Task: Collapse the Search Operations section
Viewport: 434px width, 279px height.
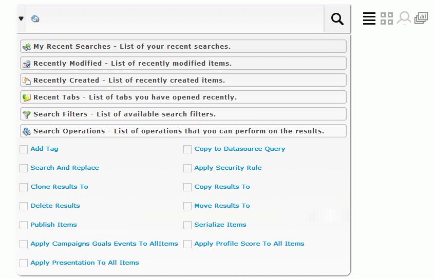Action: [x=183, y=131]
